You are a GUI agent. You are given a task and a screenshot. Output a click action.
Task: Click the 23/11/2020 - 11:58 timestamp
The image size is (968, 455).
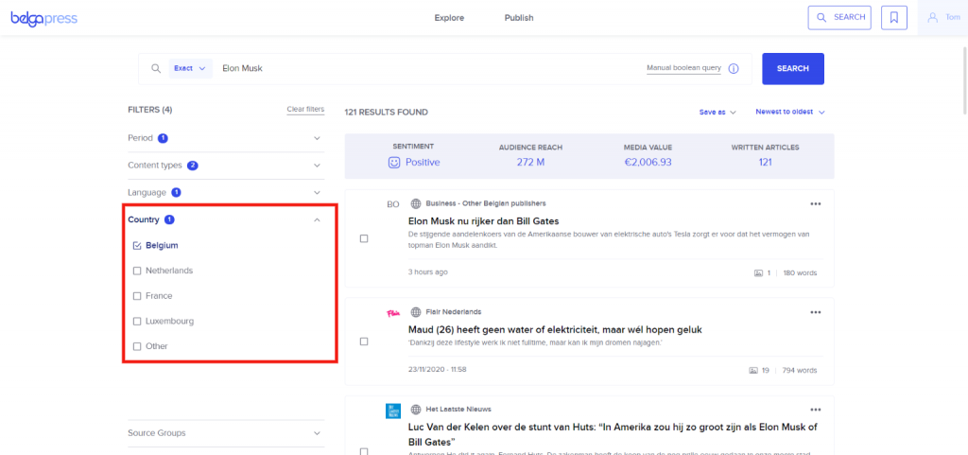click(437, 370)
